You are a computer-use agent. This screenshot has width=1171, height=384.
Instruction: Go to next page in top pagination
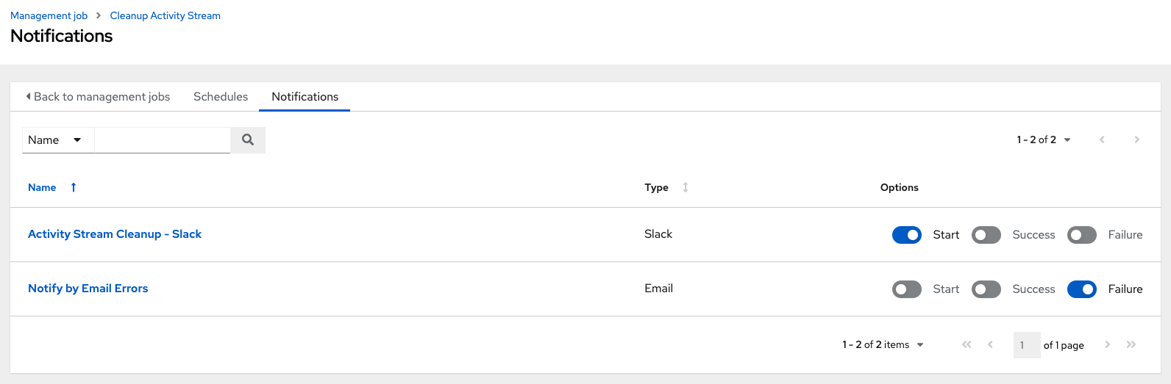1136,140
